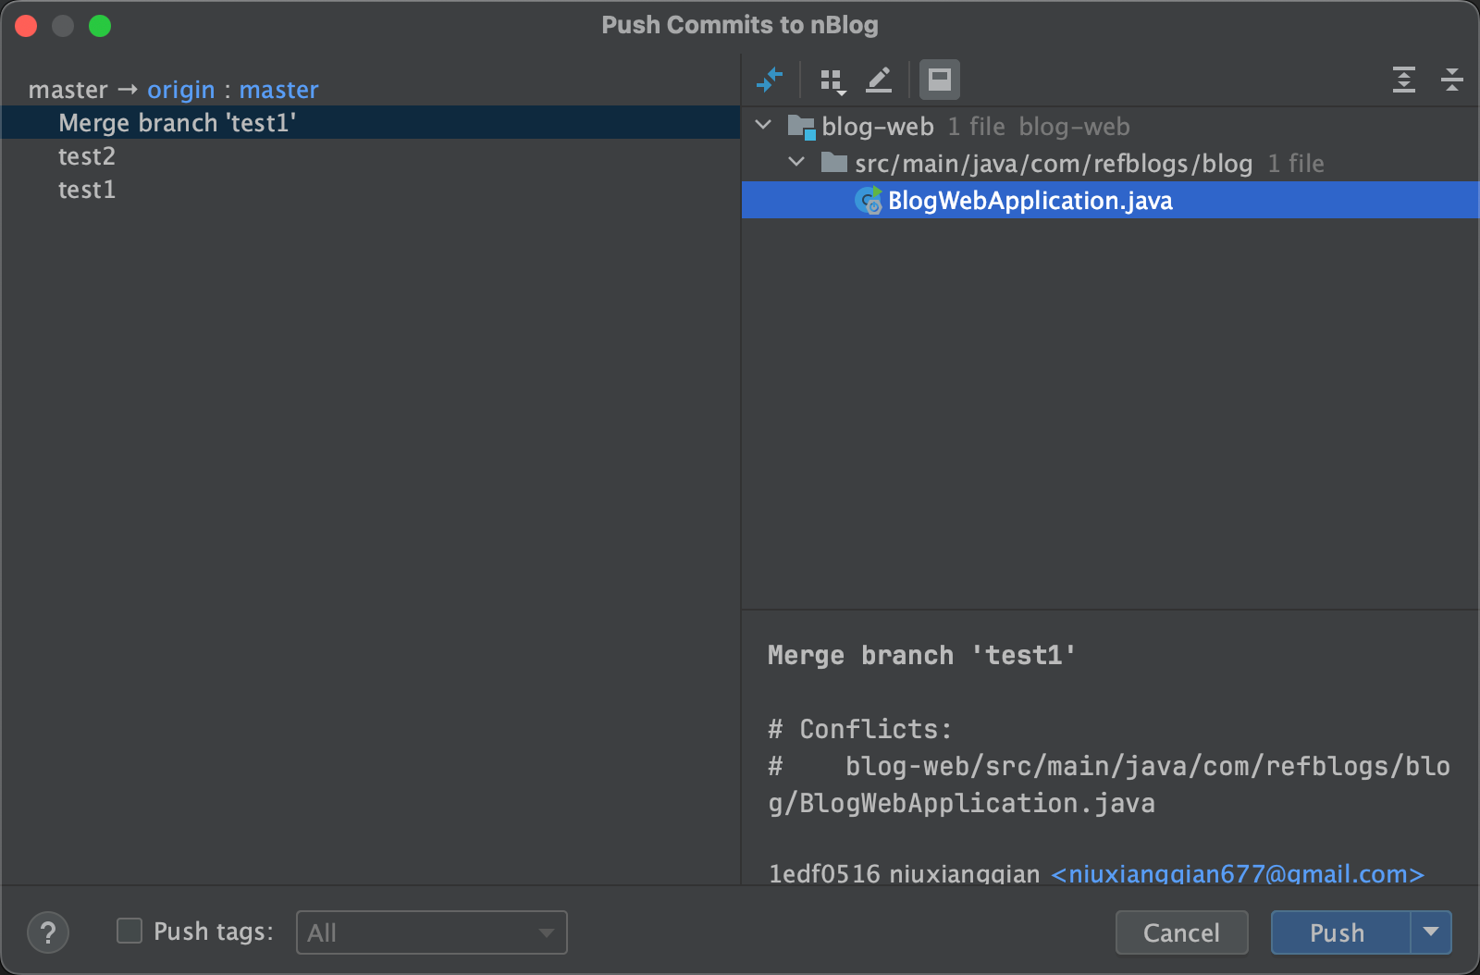Toggle the Show Details panel icon
Viewport: 1480px width, 975px height.
(939, 80)
